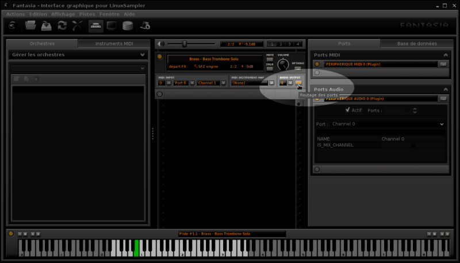
Task: Open the empty orchestra selection dropdown
Action: (78, 68)
